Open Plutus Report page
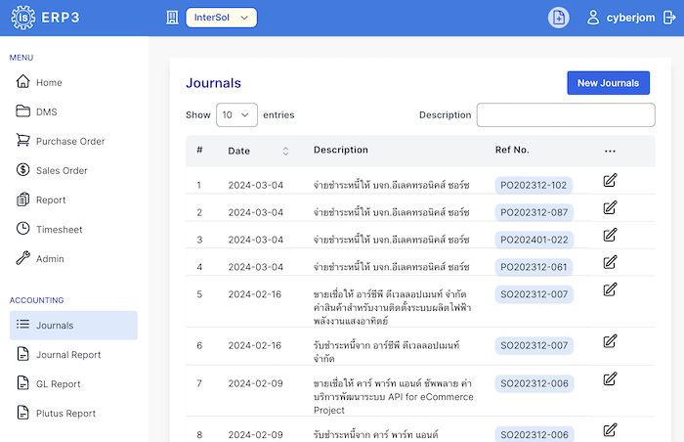Image resolution: width=684 pixels, height=442 pixels. 65,414
